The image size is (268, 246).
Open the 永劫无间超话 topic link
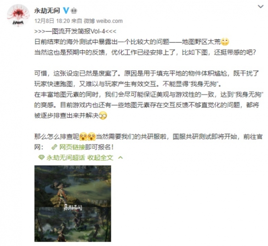[x=66, y=157]
